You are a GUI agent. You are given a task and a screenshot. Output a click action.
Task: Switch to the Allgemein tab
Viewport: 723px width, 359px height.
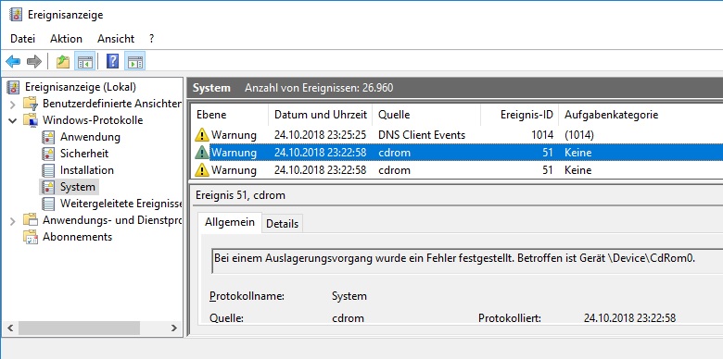[230, 222]
